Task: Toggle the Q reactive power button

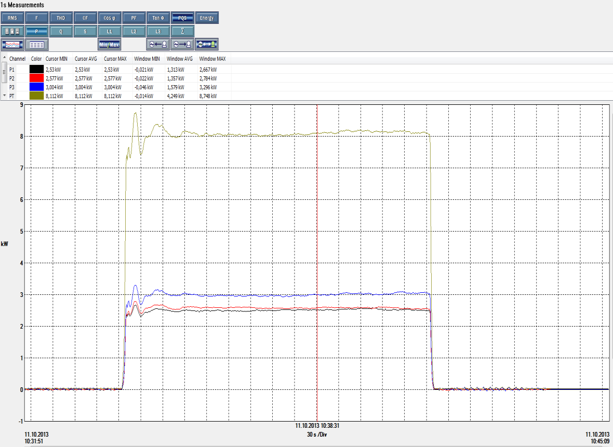Action: coord(61,31)
